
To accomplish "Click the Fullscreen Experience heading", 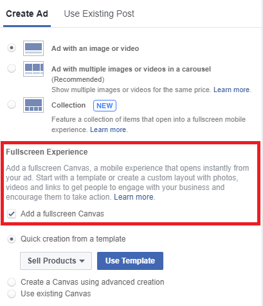I will [x=47, y=152].
